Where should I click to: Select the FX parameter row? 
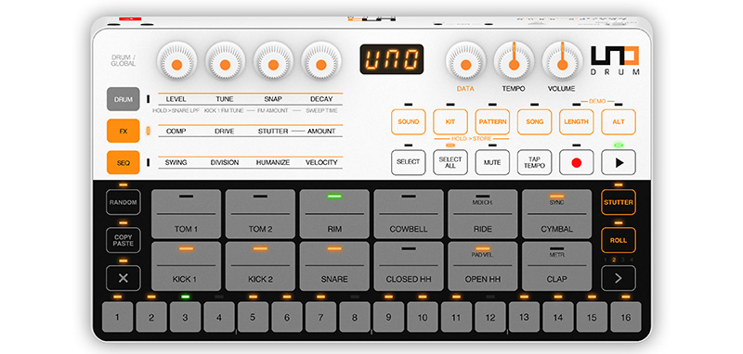point(124,131)
